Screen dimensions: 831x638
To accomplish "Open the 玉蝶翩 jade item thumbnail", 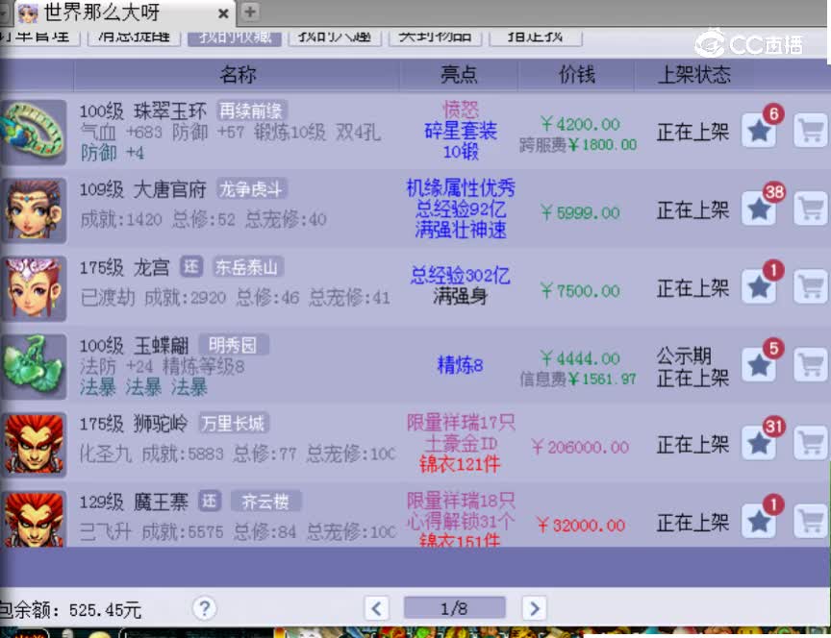I will [34, 367].
